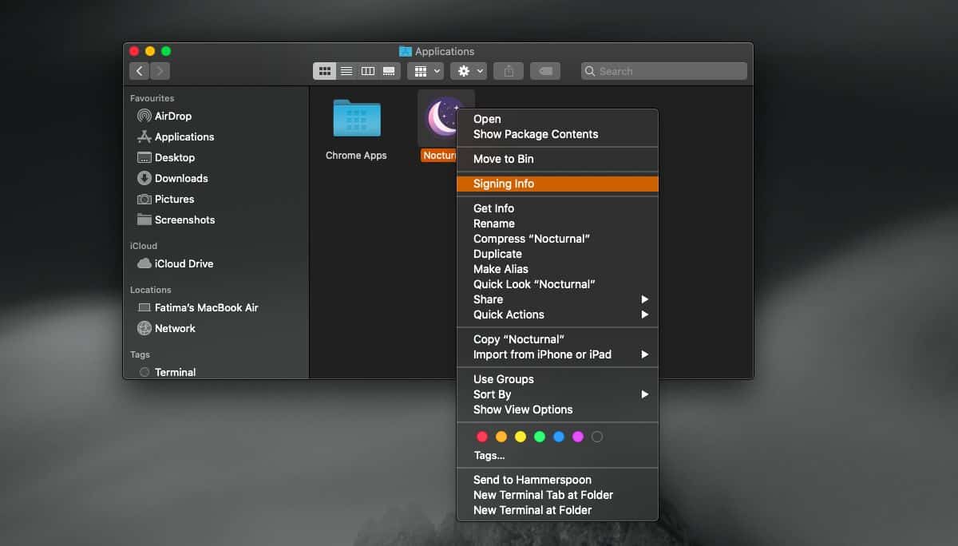Click the Locations sidebar heading
Image resolution: width=958 pixels, height=546 pixels.
(x=151, y=290)
